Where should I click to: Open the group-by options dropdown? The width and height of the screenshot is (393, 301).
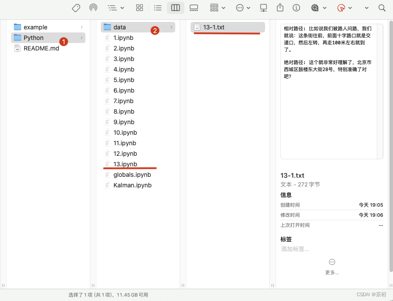218,8
